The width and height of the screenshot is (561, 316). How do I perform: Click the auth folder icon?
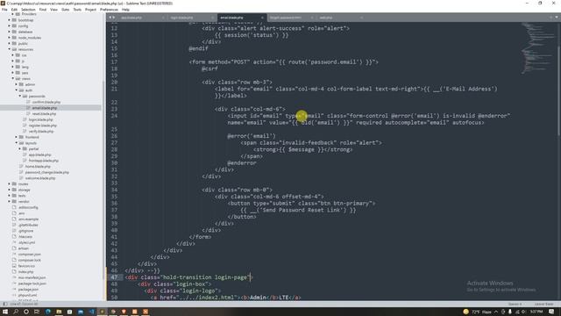tap(21, 90)
